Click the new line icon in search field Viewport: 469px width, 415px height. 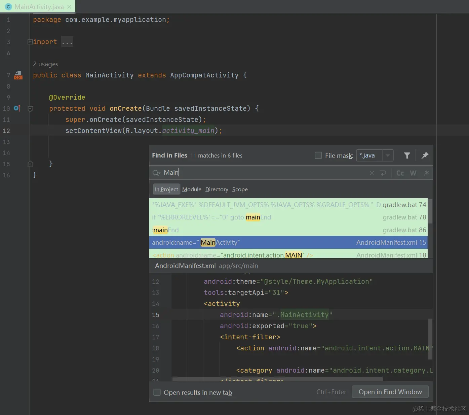pyautogui.click(x=383, y=173)
